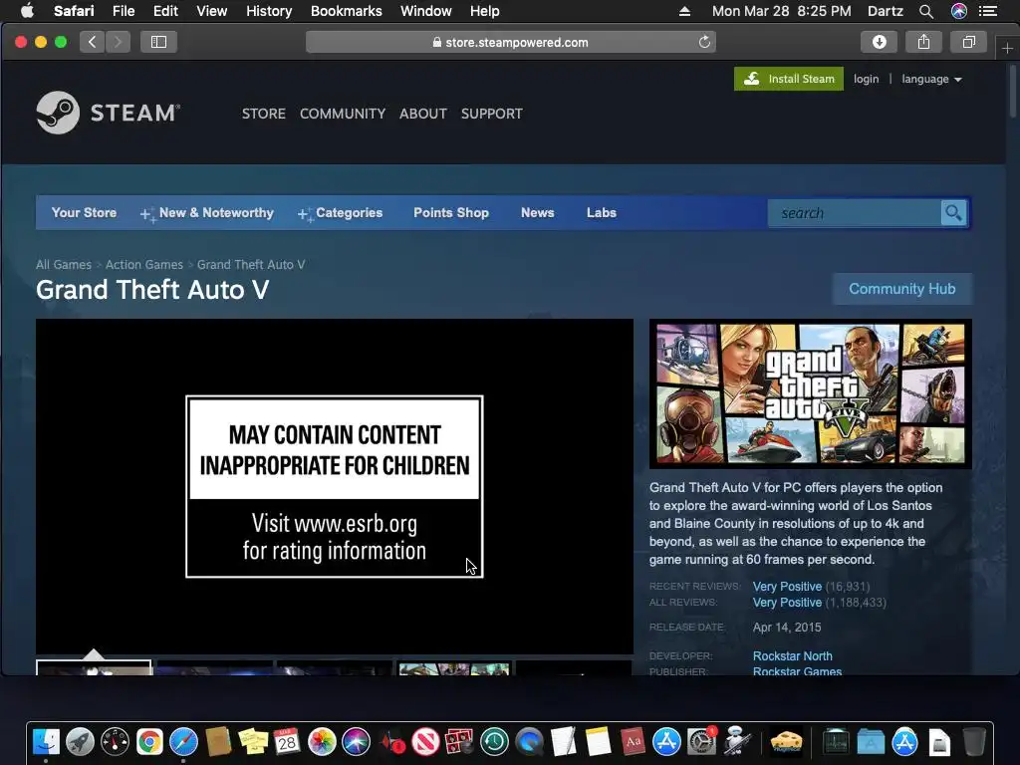1020x765 pixels.
Task: Open the Community Hub button
Action: click(x=901, y=289)
